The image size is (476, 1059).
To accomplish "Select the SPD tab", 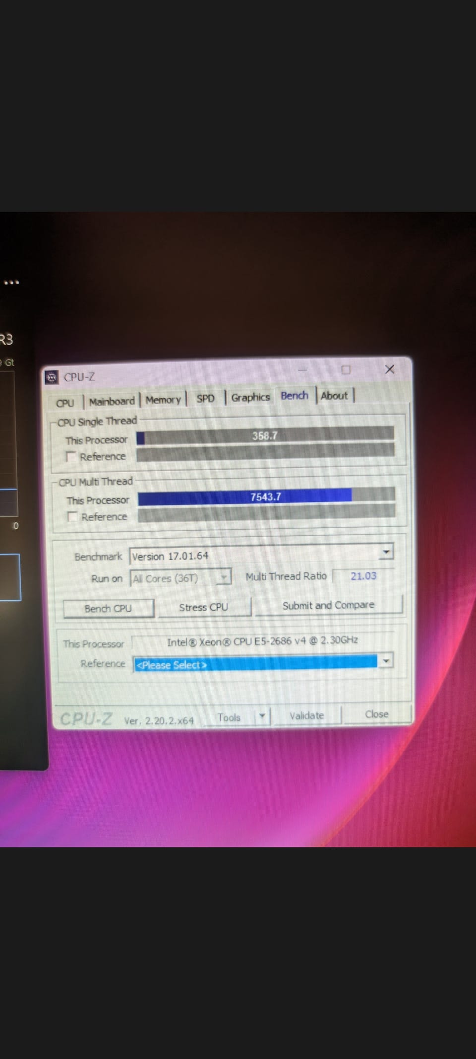I will click(x=206, y=398).
